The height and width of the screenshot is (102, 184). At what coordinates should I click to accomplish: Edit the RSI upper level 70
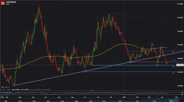8,92
